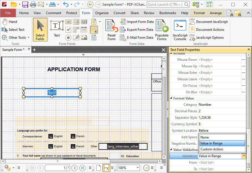
Task: Switch to the Organize ribbon tab
Action: click(x=102, y=13)
